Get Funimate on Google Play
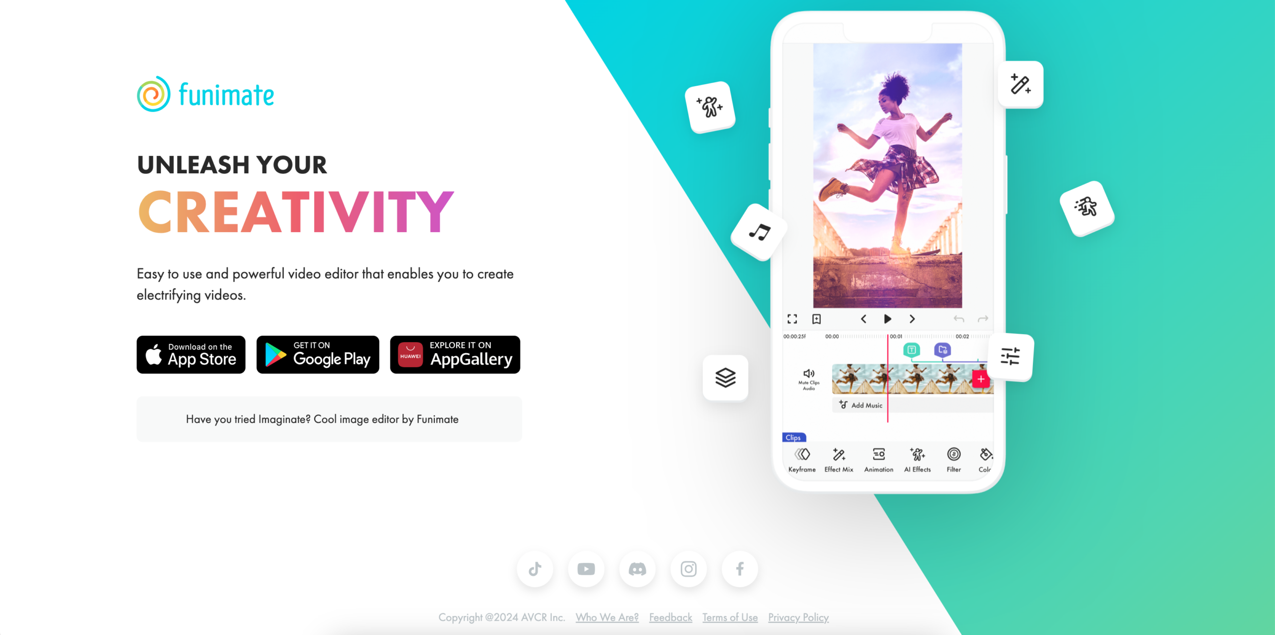 click(318, 355)
